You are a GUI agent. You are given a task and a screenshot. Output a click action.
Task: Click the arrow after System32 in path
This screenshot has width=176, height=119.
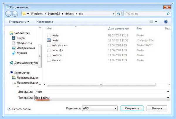pyautogui.click(x=62, y=14)
